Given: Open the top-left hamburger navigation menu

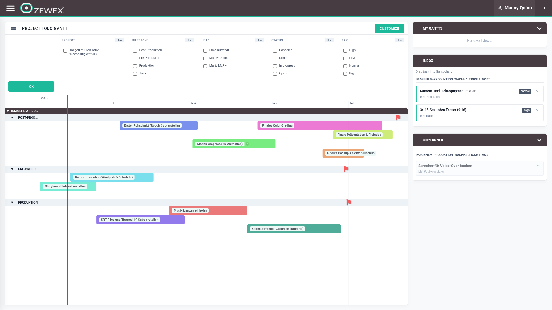Looking at the screenshot, I should (11, 8).
